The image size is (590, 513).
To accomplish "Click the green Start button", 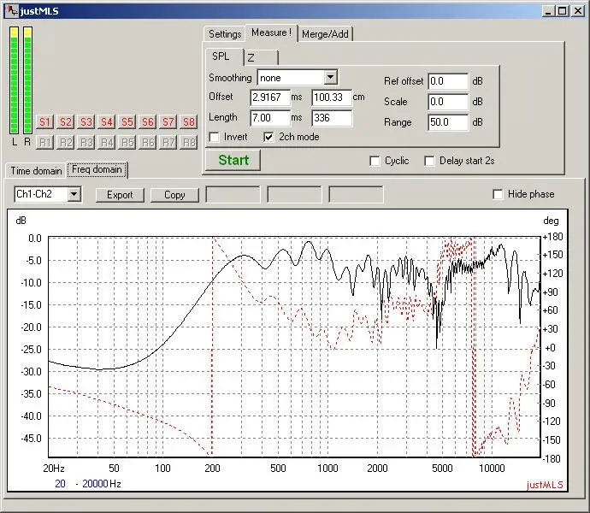I will [233, 161].
